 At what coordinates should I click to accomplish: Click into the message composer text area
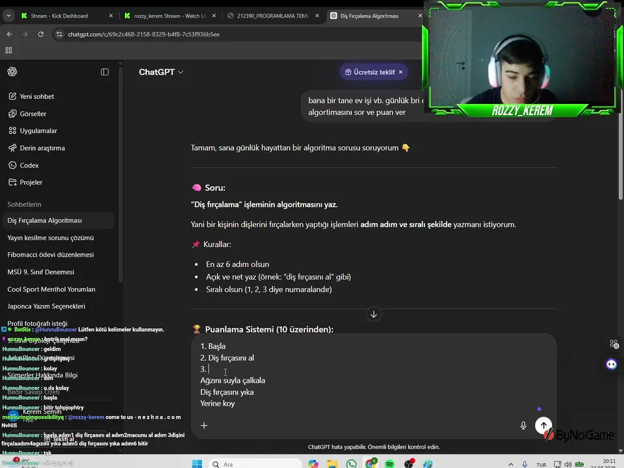pos(373,374)
